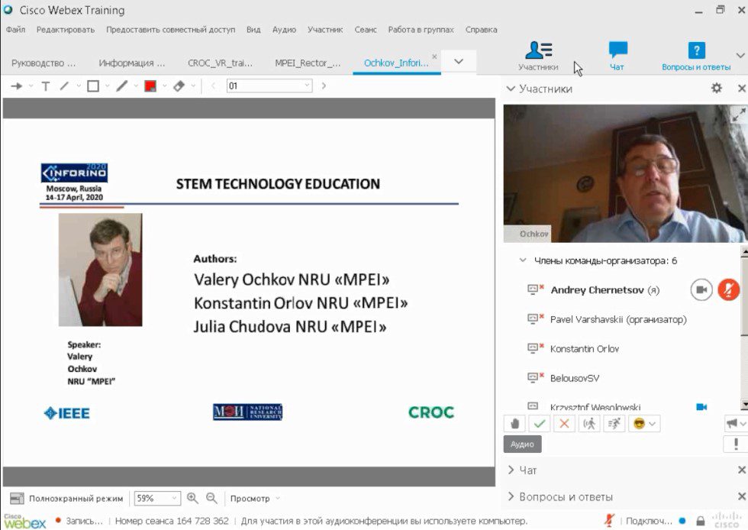Click the slide number 01 field

[269, 86]
